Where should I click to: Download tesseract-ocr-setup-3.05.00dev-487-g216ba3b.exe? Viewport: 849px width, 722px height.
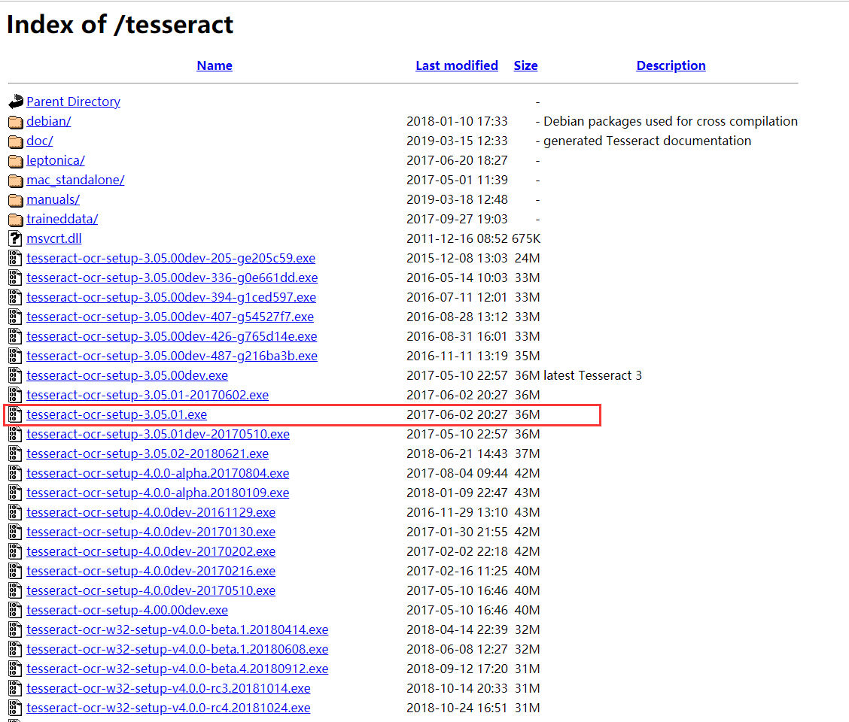[172, 356]
